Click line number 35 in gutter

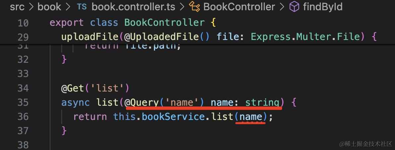click(22, 102)
